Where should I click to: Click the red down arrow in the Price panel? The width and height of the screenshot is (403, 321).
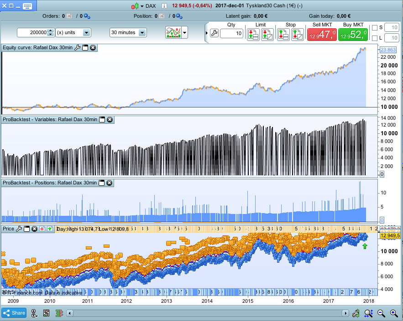[x=42, y=229]
